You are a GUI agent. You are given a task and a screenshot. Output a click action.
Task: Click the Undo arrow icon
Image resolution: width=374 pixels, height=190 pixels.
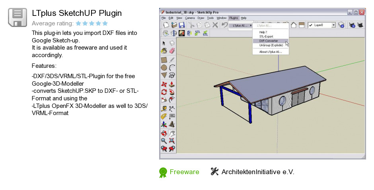coord(224,25)
